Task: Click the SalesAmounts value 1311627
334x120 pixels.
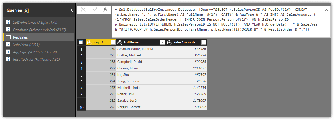Action: 187,68
